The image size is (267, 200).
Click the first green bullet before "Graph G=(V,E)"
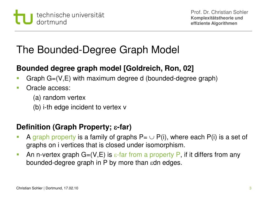[18, 78]
